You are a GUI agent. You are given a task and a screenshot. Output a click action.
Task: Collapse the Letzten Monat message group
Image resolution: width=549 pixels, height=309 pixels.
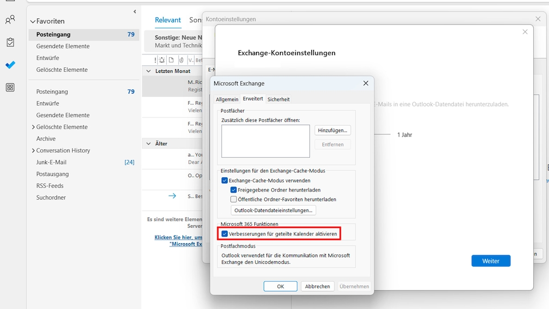click(148, 71)
